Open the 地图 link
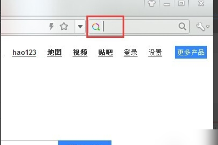 point(54,53)
